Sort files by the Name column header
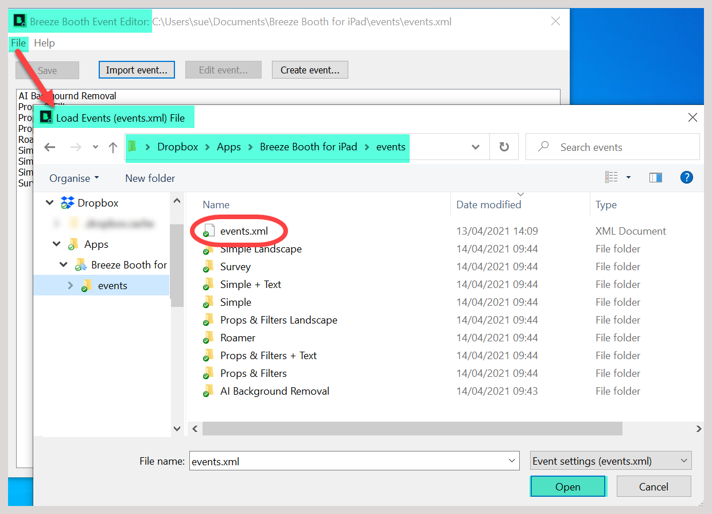The width and height of the screenshot is (712, 514). [216, 205]
